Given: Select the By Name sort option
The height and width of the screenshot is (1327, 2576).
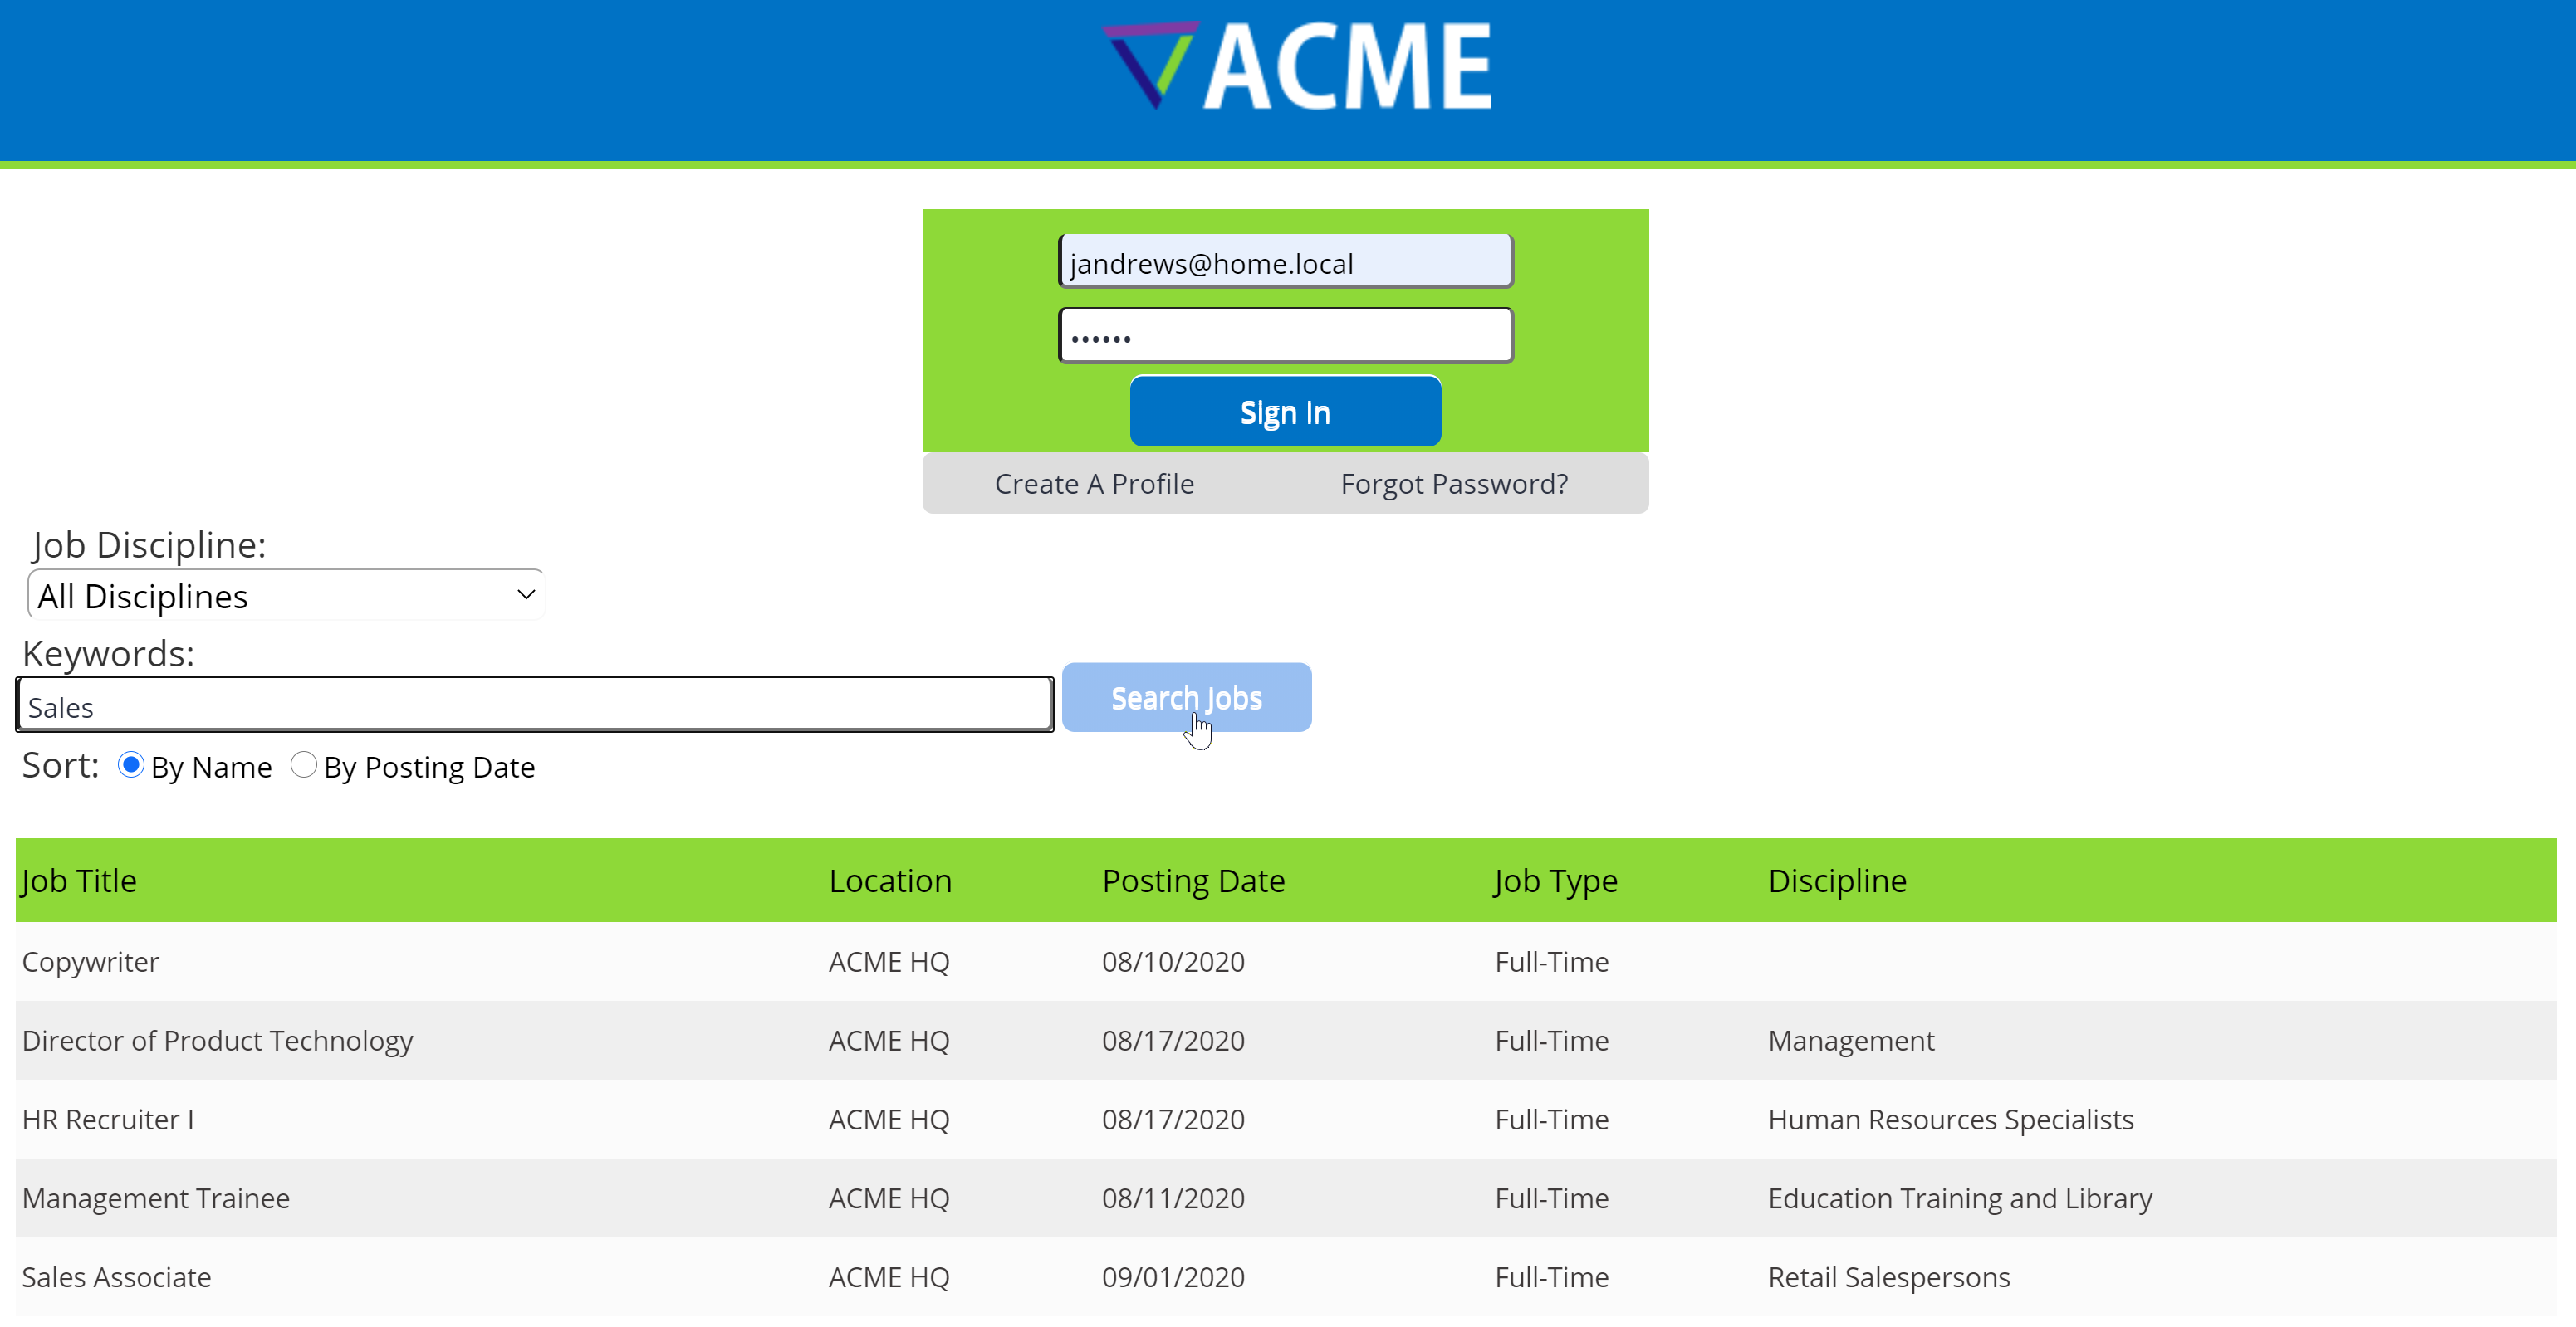Looking at the screenshot, I should point(131,765).
